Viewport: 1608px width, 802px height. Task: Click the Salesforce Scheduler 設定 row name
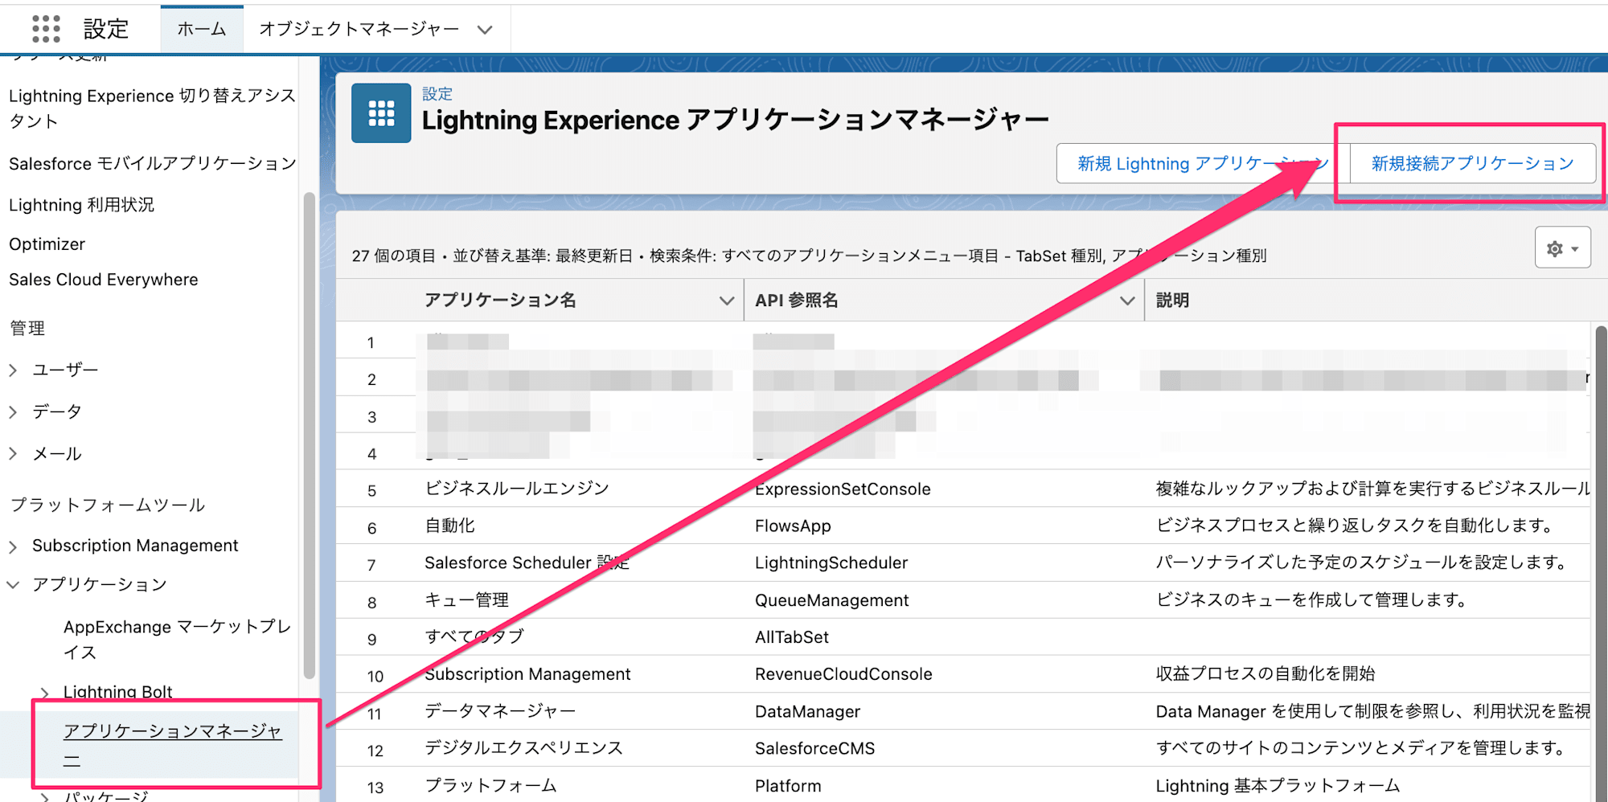point(527,563)
